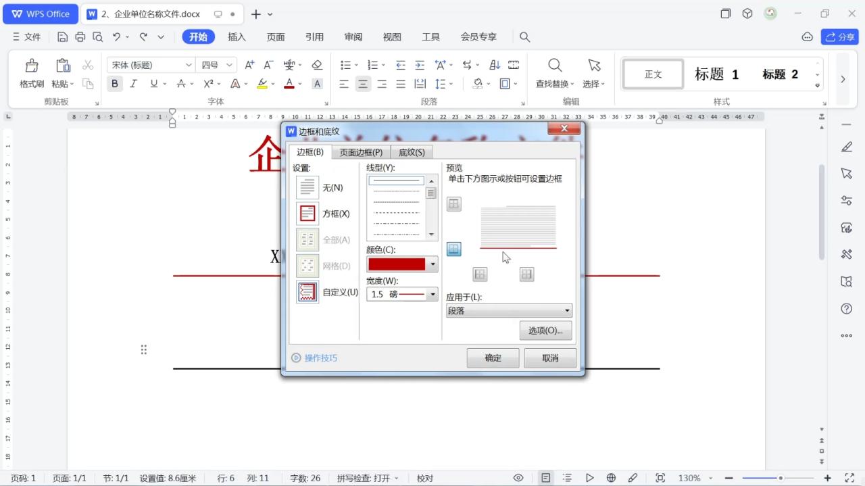Screen dimensions: 865x486
Task: Open the 页面 ribbon tab
Action: click(x=276, y=37)
